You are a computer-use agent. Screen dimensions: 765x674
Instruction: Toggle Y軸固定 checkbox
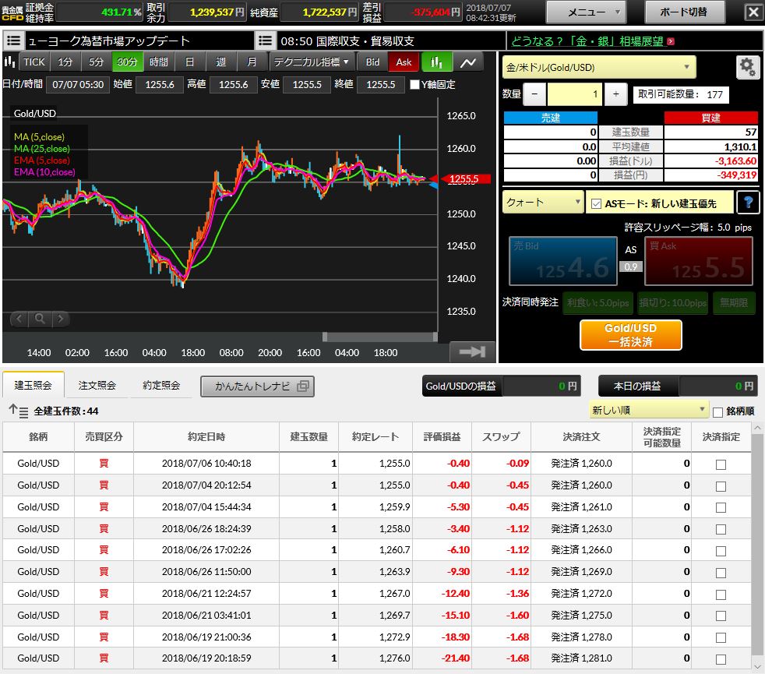[x=414, y=84]
